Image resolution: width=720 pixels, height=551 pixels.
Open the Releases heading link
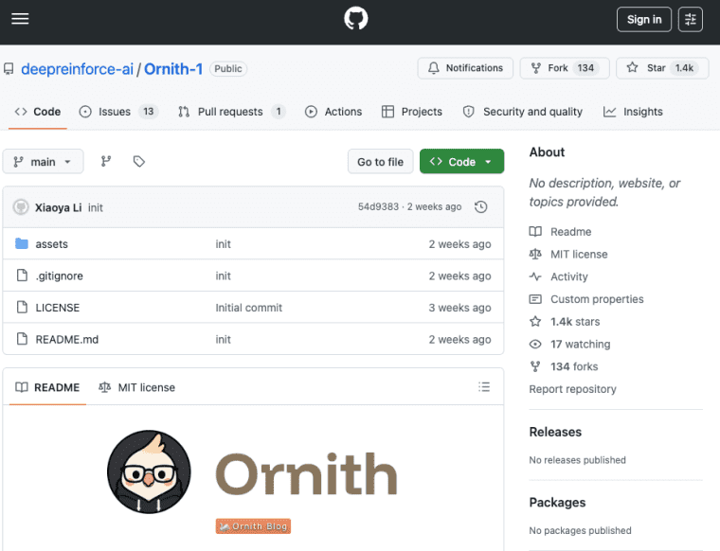point(555,432)
